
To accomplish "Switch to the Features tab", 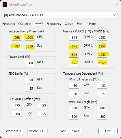I will point(9,24).
